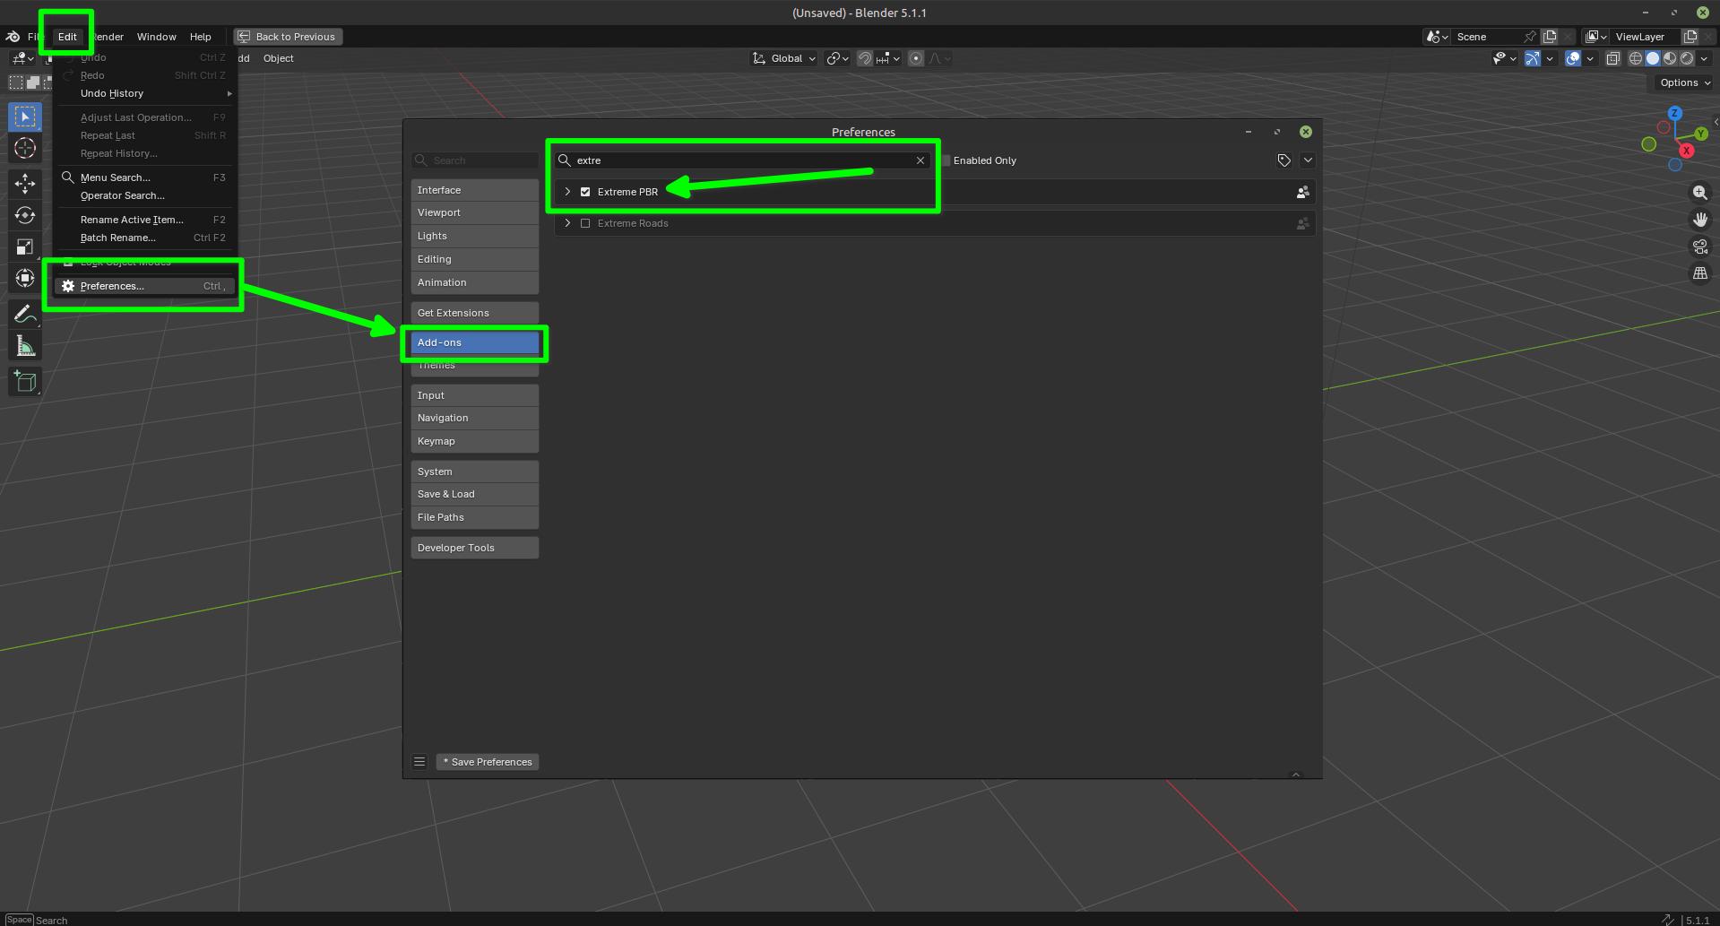The width and height of the screenshot is (1720, 926).
Task: Open add-ons settings chevron dropdown
Action: 1308,160
